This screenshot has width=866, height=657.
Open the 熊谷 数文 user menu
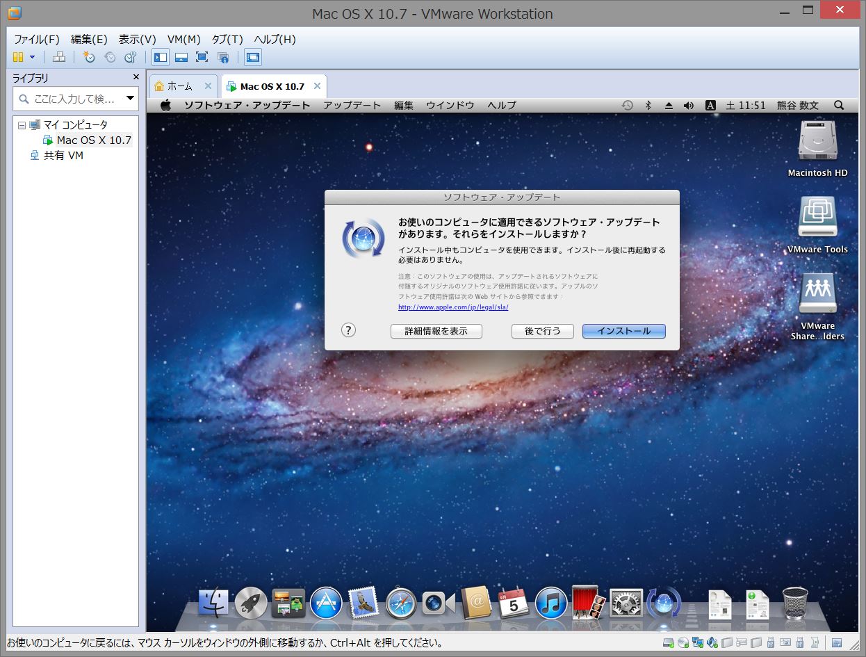[x=798, y=105]
